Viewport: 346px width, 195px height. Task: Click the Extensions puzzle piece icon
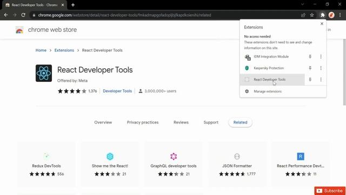322,15
